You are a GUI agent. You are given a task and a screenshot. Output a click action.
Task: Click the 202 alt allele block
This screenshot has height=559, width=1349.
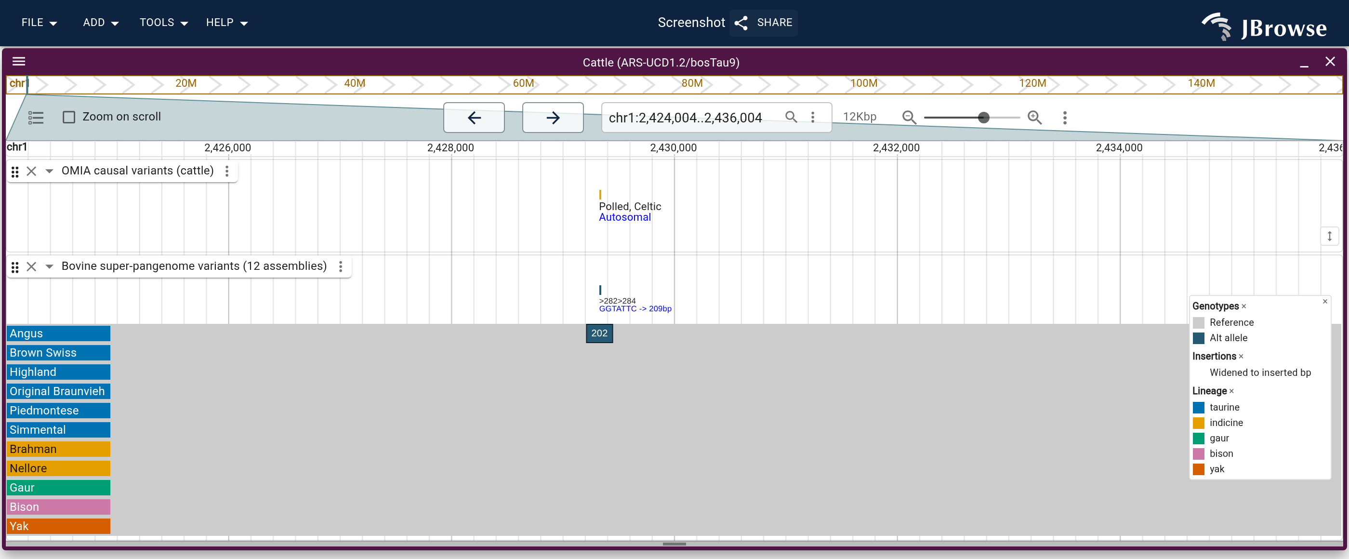(599, 333)
